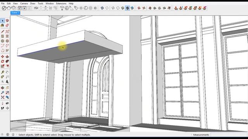This screenshot has height=139, width=248.
Task: Open the View menu
Action: click(15, 3)
